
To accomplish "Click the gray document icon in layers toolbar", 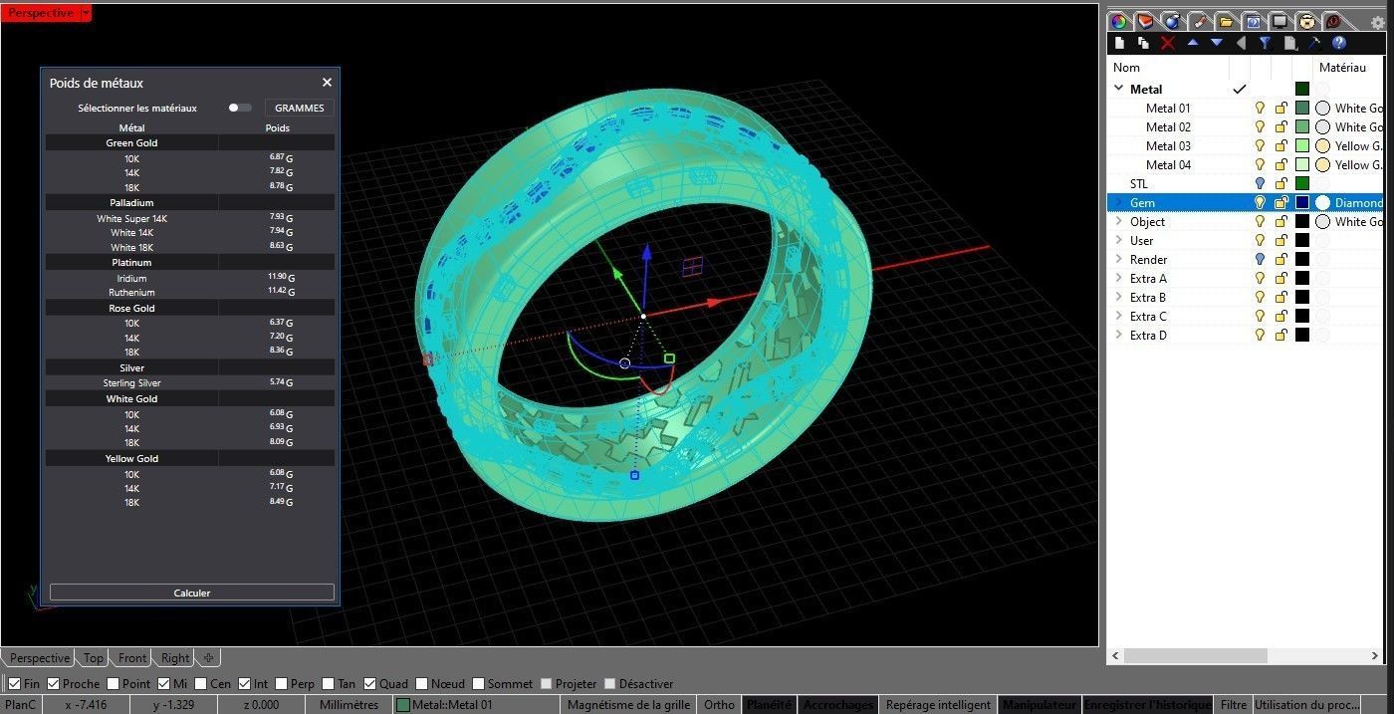I will point(1290,43).
